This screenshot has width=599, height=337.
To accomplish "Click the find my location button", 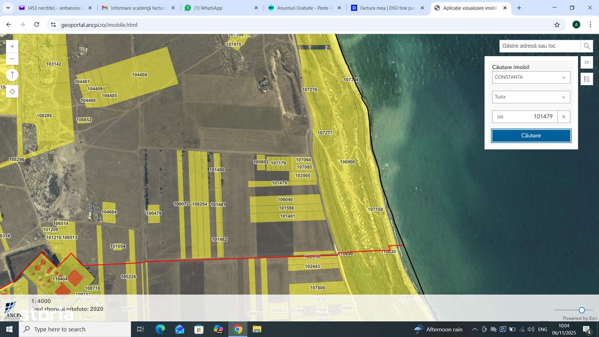I will tap(12, 92).
